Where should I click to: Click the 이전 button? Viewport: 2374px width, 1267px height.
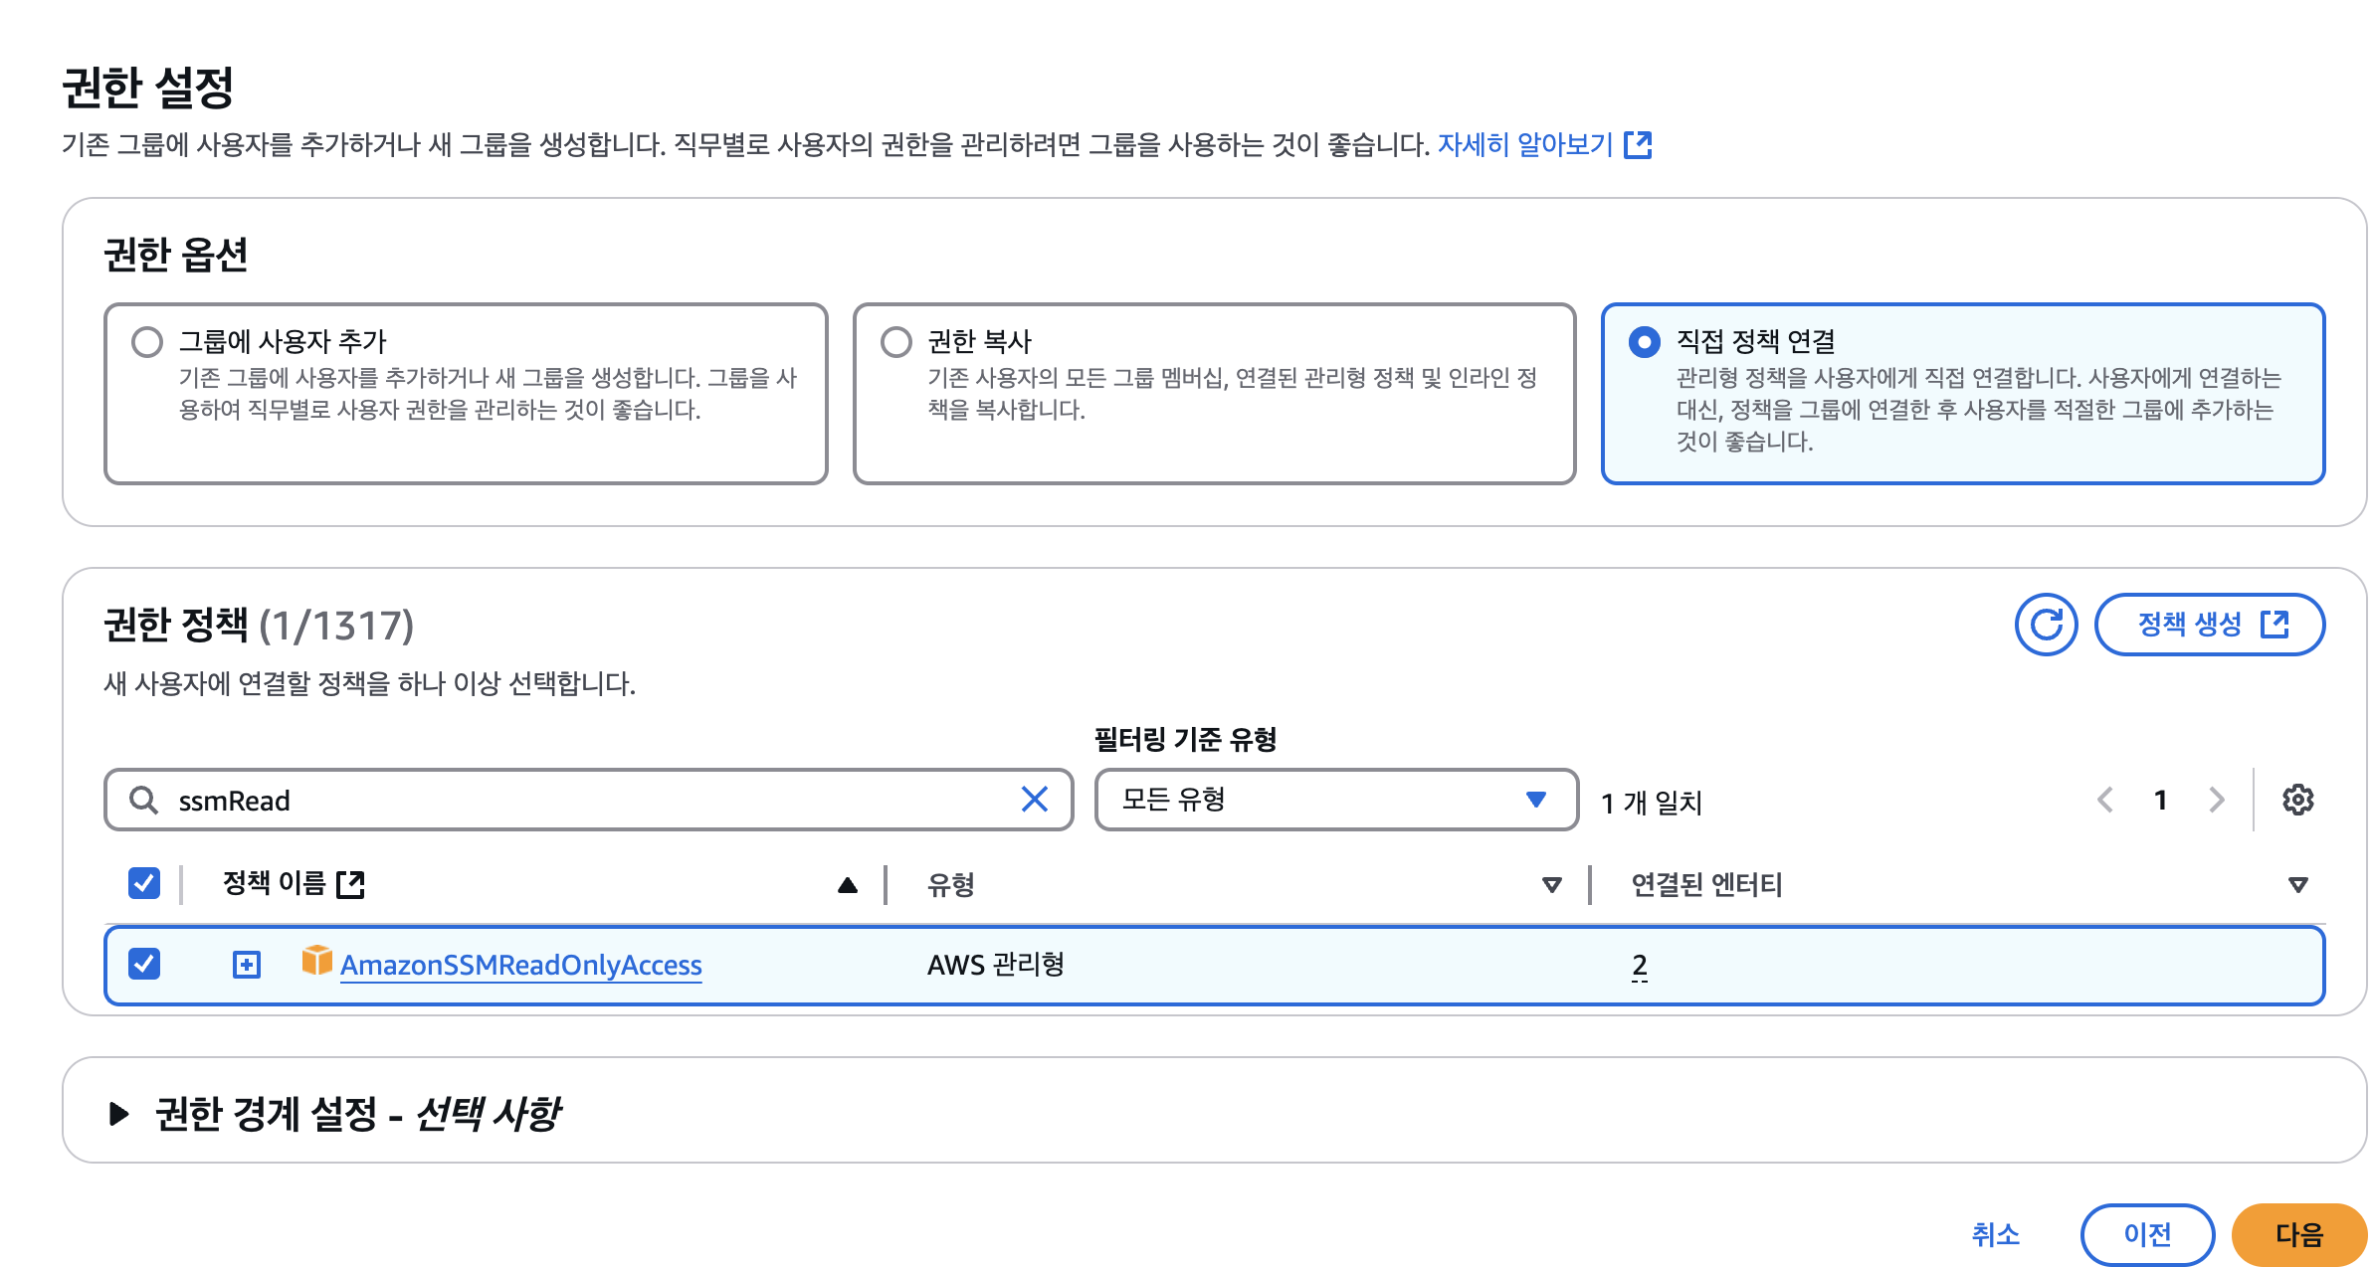tap(2146, 1234)
